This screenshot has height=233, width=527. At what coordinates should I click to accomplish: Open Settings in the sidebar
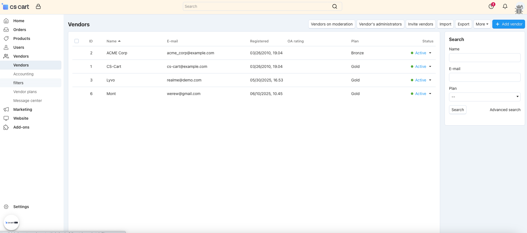tap(21, 207)
